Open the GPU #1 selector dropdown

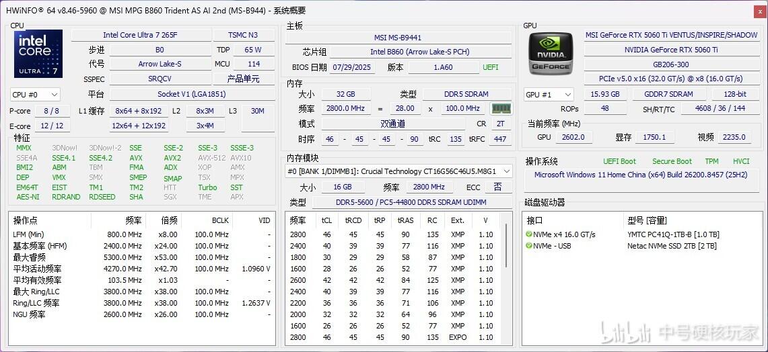coord(549,94)
